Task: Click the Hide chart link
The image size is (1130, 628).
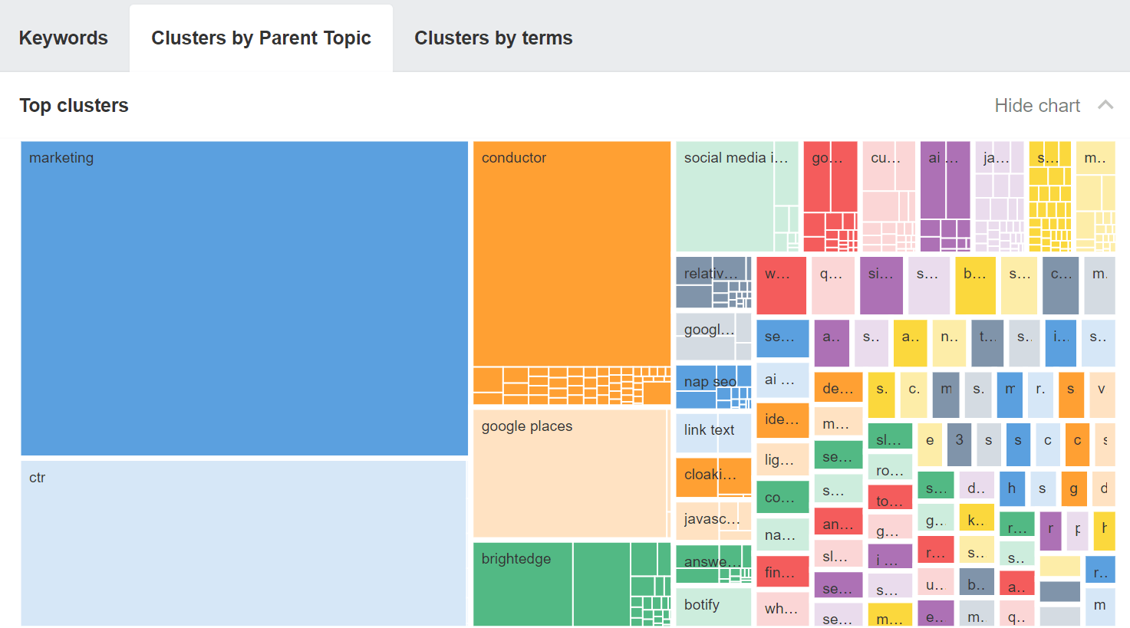Action: [x=1037, y=105]
